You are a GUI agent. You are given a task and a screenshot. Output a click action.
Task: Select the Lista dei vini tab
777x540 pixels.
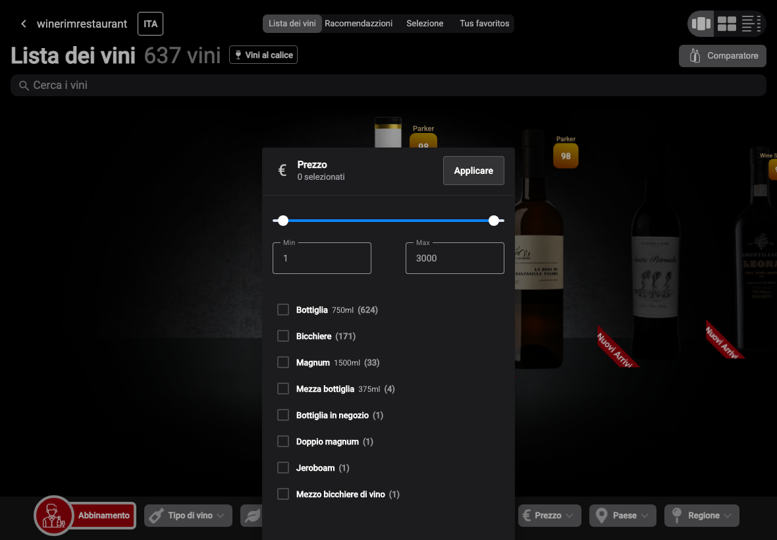click(x=292, y=23)
